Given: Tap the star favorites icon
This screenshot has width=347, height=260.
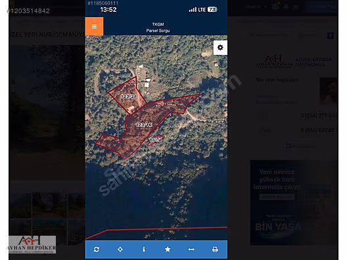Looking at the screenshot, I should tap(168, 249).
